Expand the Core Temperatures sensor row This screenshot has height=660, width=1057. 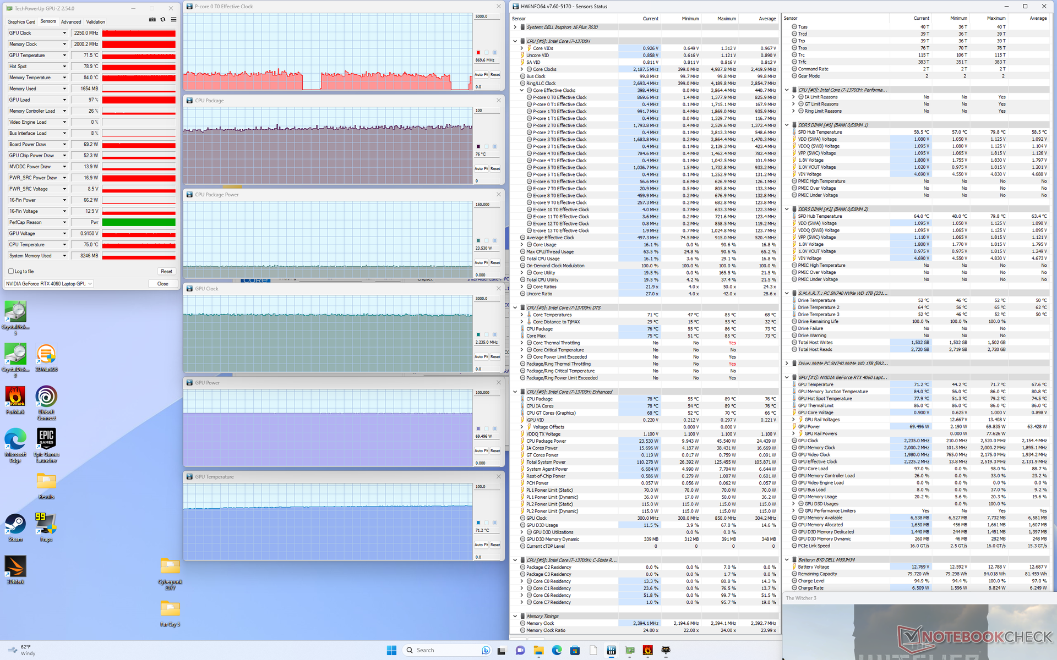point(521,315)
